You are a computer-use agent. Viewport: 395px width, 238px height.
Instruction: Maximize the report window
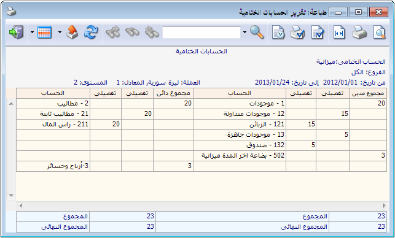(358, 12)
